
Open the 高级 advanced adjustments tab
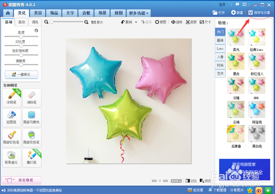[21, 22]
